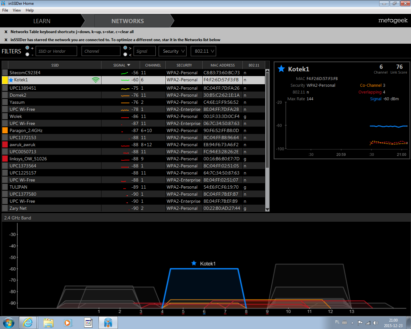
Task: Open the View menu
Action: 17,10
